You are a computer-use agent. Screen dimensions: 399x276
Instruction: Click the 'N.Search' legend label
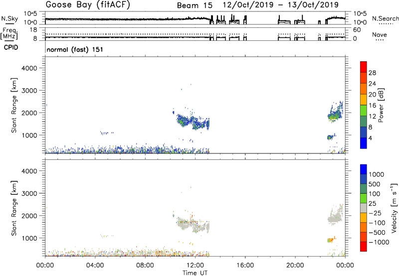pyautogui.click(x=385, y=18)
